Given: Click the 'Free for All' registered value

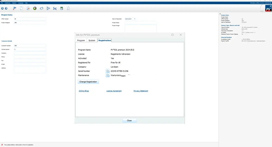Looking at the screenshot, I should coord(116,62).
